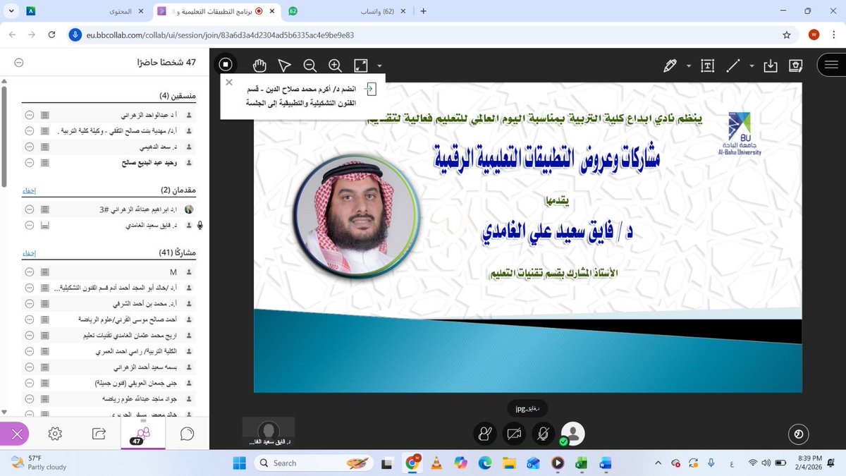Open options for جواد ماجد عبدالله
Image resolution: width=846 pixels, height=476 pixels.
pyautogui.click(x=29, y=398)
